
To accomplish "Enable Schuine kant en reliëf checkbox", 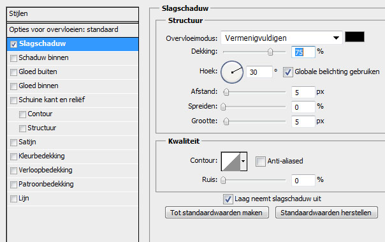I will (13, 100).
